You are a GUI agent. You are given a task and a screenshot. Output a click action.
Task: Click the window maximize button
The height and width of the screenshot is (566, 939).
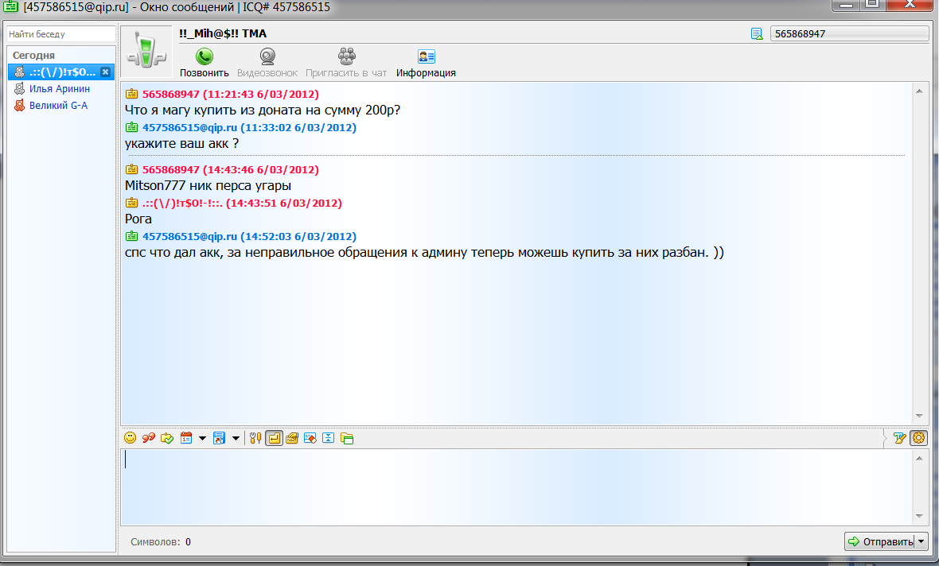(873, 5)
